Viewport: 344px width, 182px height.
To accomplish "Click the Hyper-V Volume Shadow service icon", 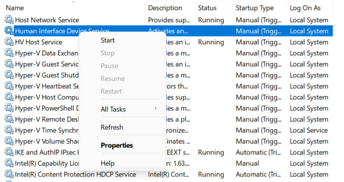I will tap(9, 141).
